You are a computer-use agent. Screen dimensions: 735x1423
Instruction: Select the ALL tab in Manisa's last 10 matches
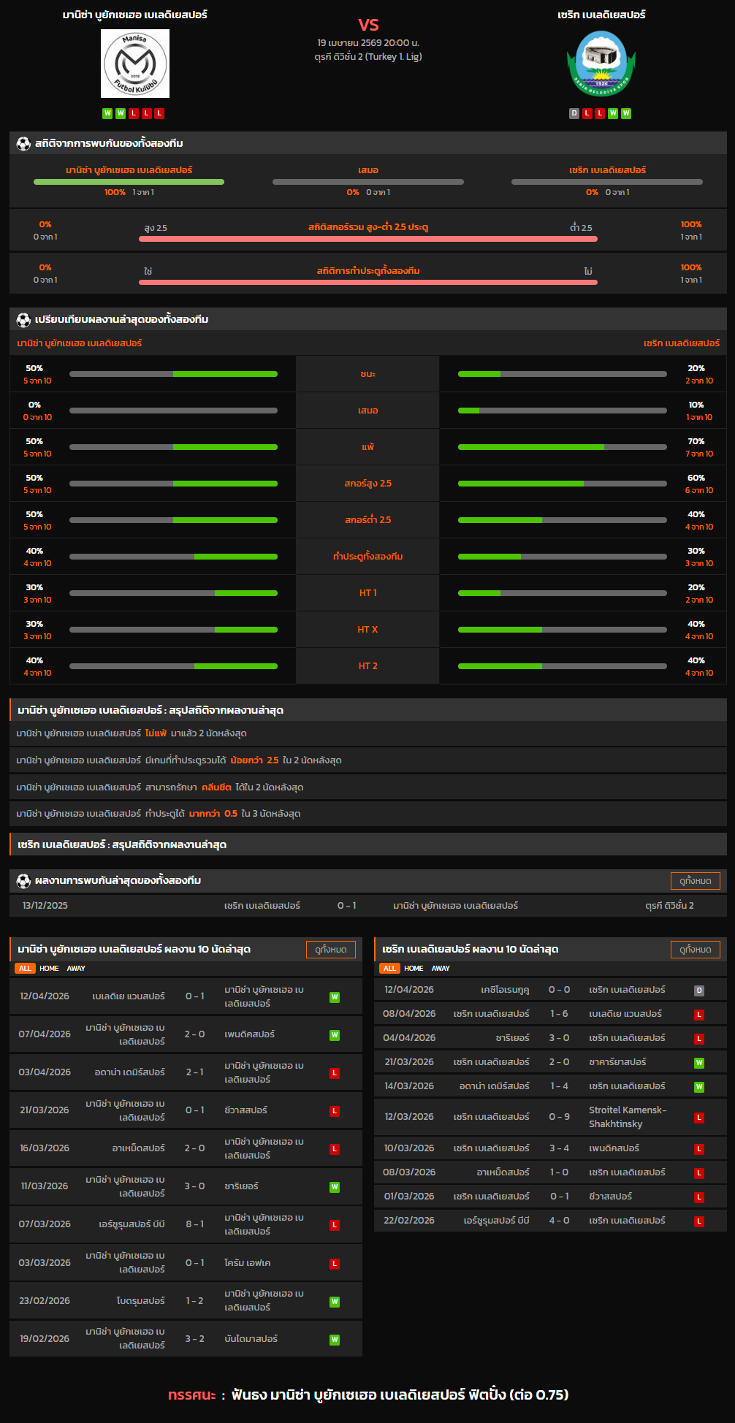tap(25, 968)
